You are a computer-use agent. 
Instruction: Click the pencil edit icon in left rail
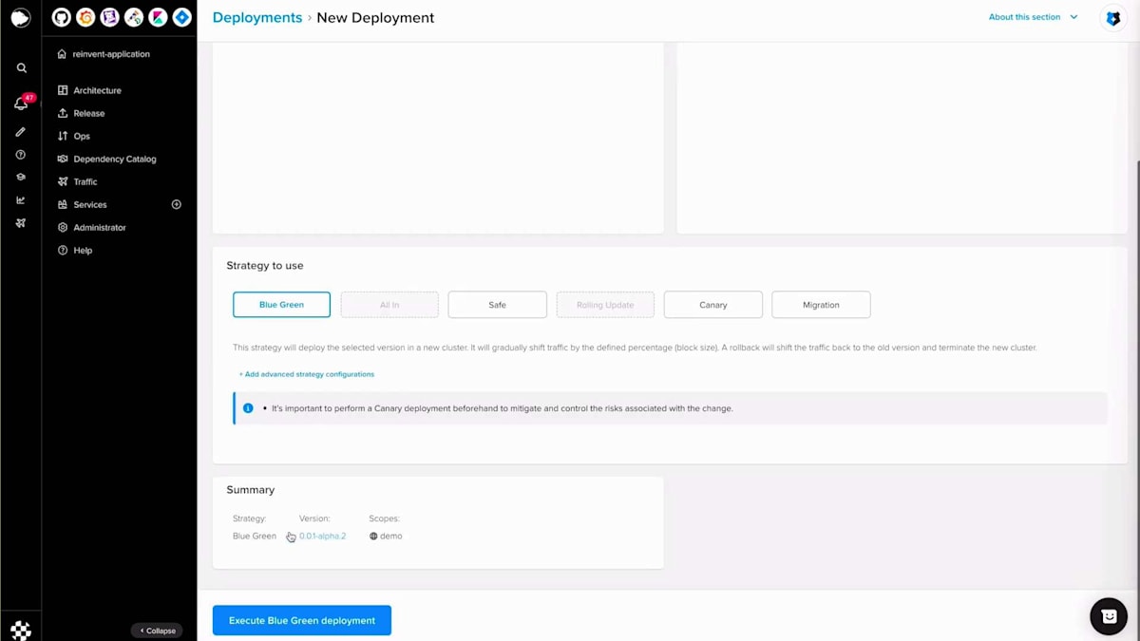pos(21,132)
